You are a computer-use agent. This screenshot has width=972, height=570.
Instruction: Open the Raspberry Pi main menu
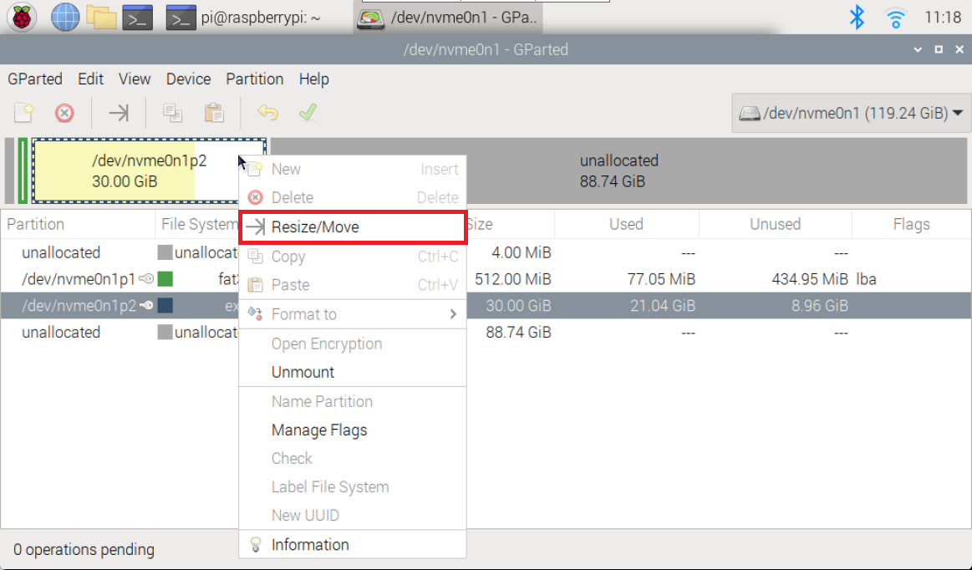[22, 17]
